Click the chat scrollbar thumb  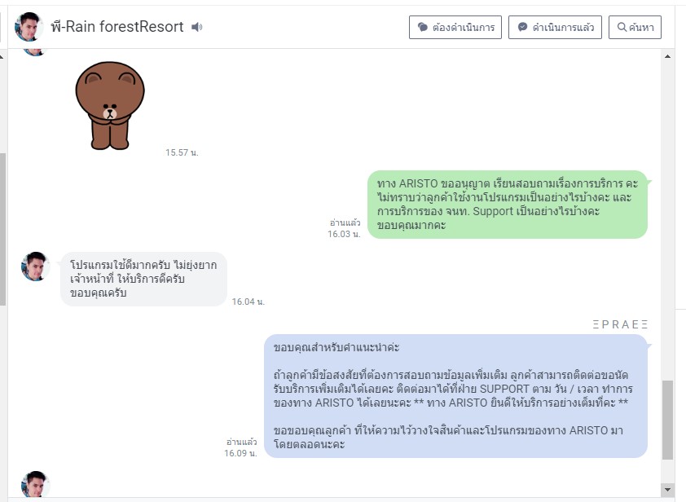pos(667,420)
